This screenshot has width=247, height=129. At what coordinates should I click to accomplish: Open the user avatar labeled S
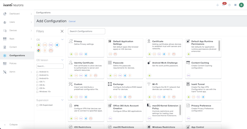(x=241, y=5)
